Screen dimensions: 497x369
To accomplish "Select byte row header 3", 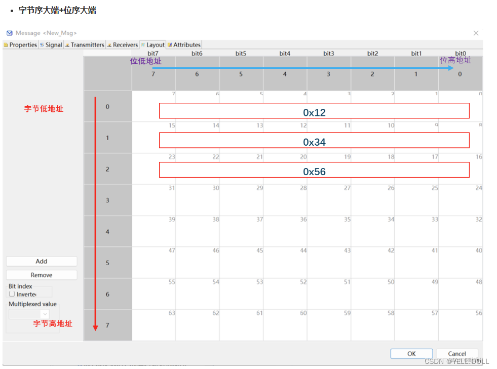I will tap(108, 200).
